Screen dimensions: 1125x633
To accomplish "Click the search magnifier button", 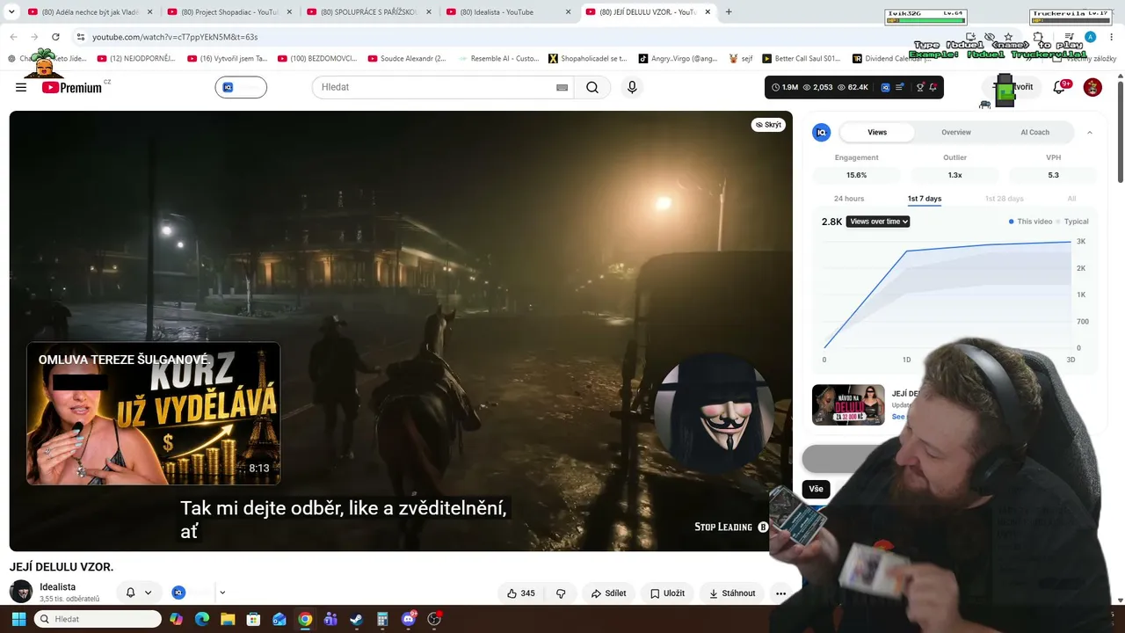I will pos(592,87).
